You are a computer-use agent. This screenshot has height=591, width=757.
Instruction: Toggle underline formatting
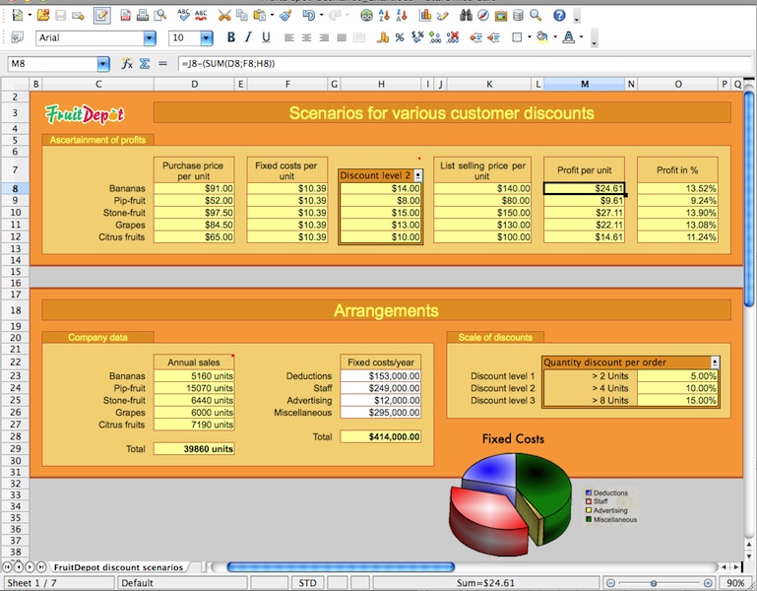pos(266,38)
